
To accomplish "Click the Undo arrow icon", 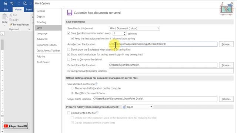I will click(x=11, y=3).
